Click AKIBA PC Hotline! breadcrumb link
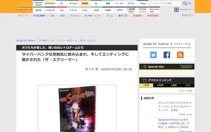The height and width of the screenshot is (132, 211). coord(26,41)
